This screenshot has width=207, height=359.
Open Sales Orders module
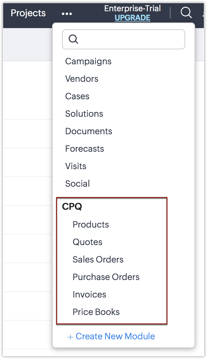tap(98, 259)
